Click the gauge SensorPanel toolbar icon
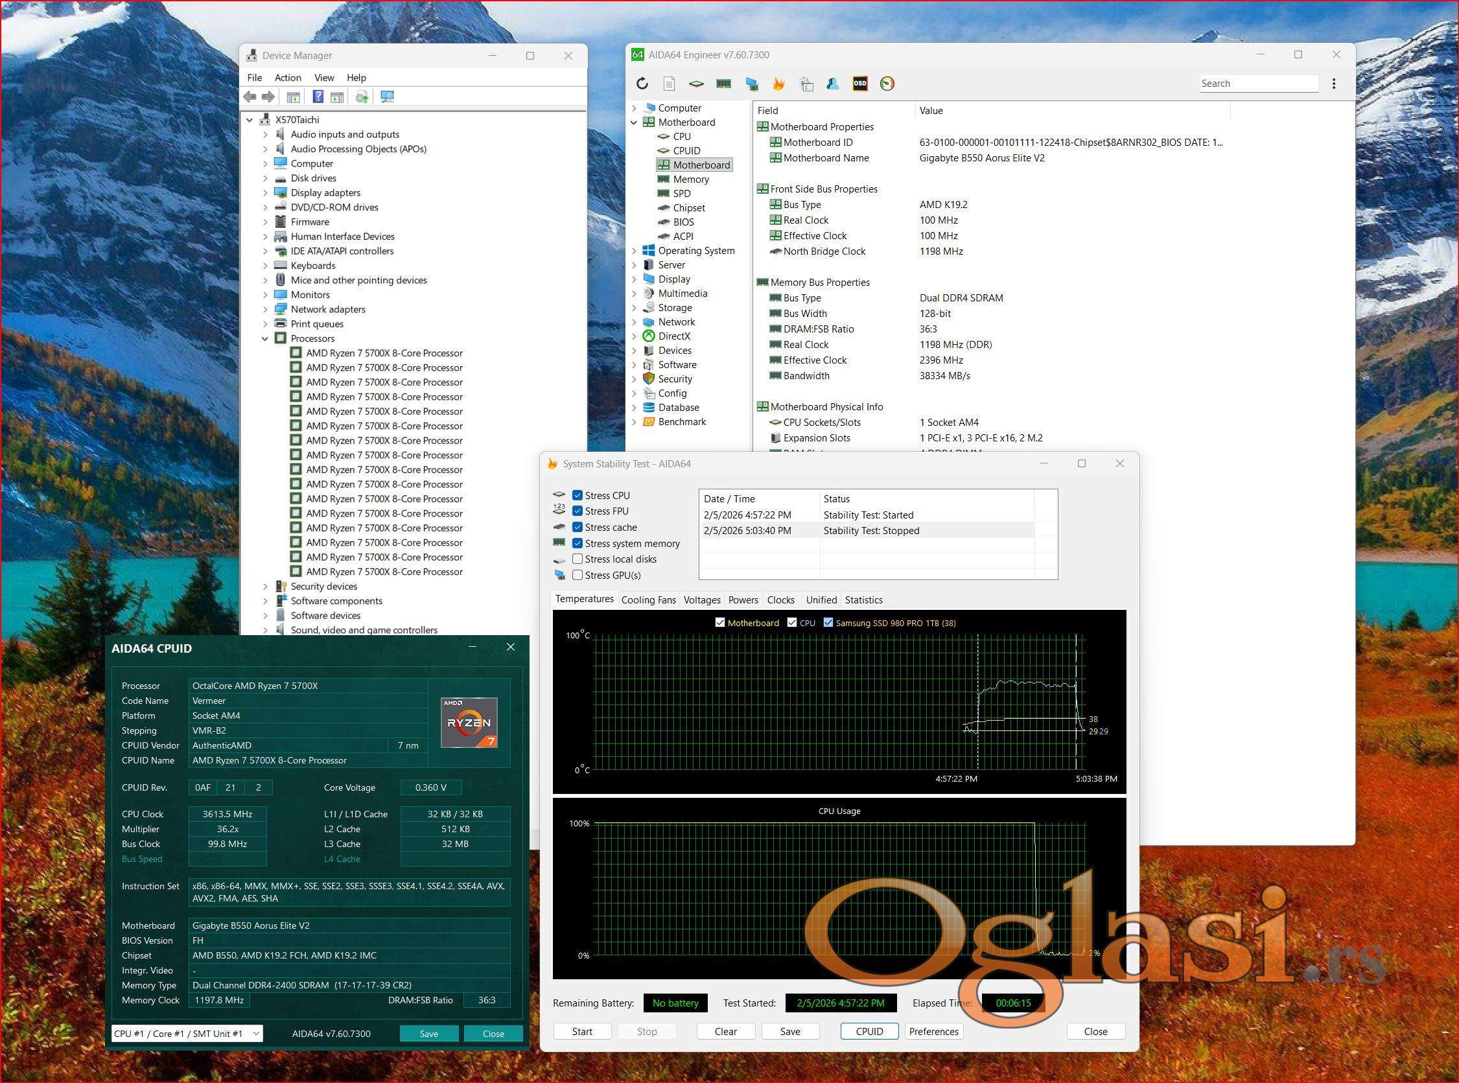 pyautogui.click(x=887, y=83)
